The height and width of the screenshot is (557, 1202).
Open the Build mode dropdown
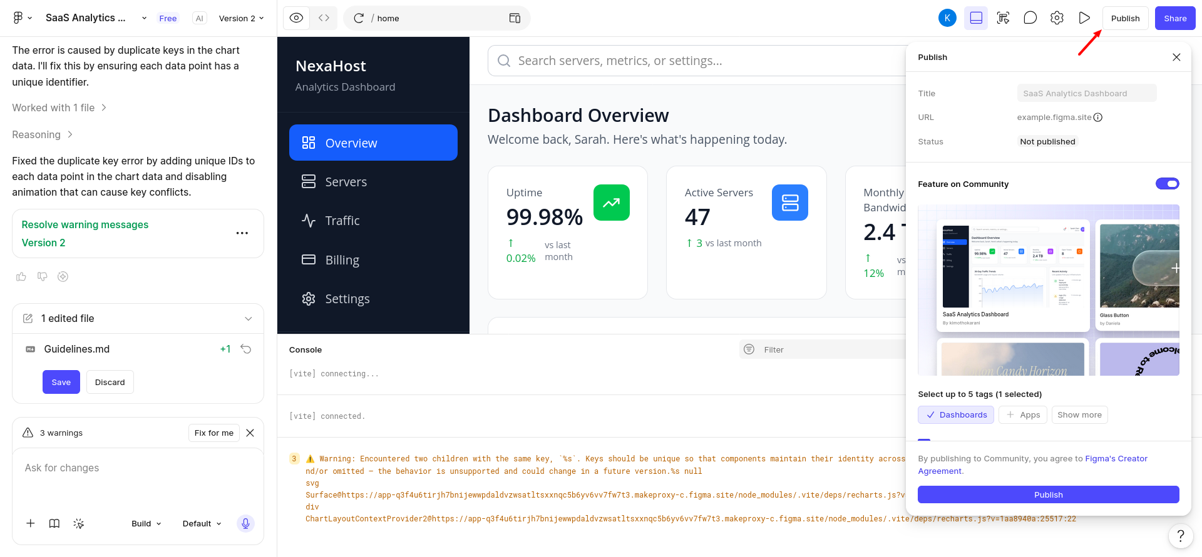(146, 523)
